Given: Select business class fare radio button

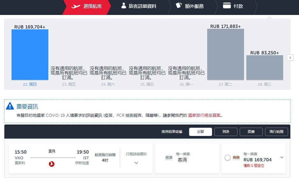Looking at the screenshot, I should pyautogui.click(x=228, y=158).
